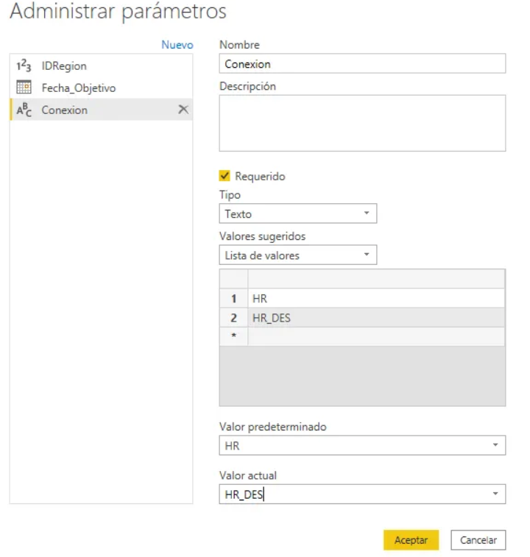Select the Conexion parameter in list
Screen dimensions: 530x557
click(x=65, y=110)
